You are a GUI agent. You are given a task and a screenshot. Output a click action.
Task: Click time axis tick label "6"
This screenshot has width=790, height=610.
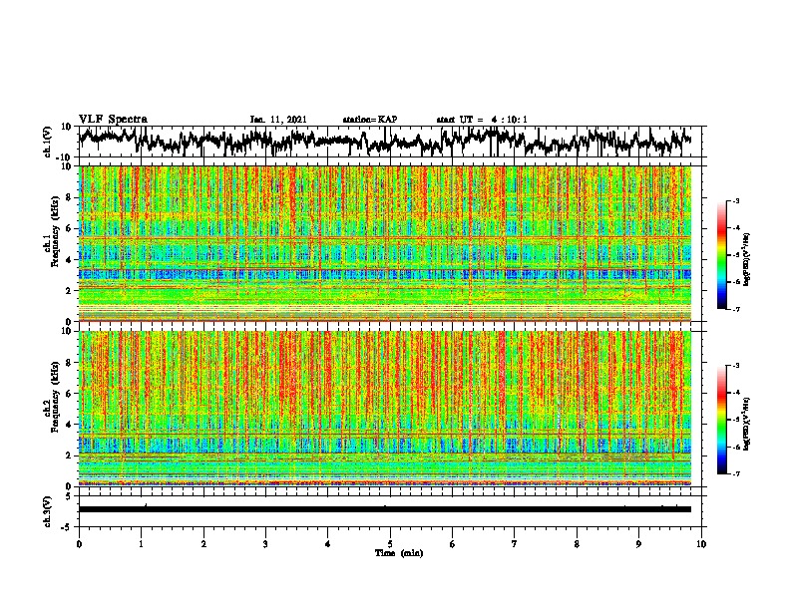(453, 544)
